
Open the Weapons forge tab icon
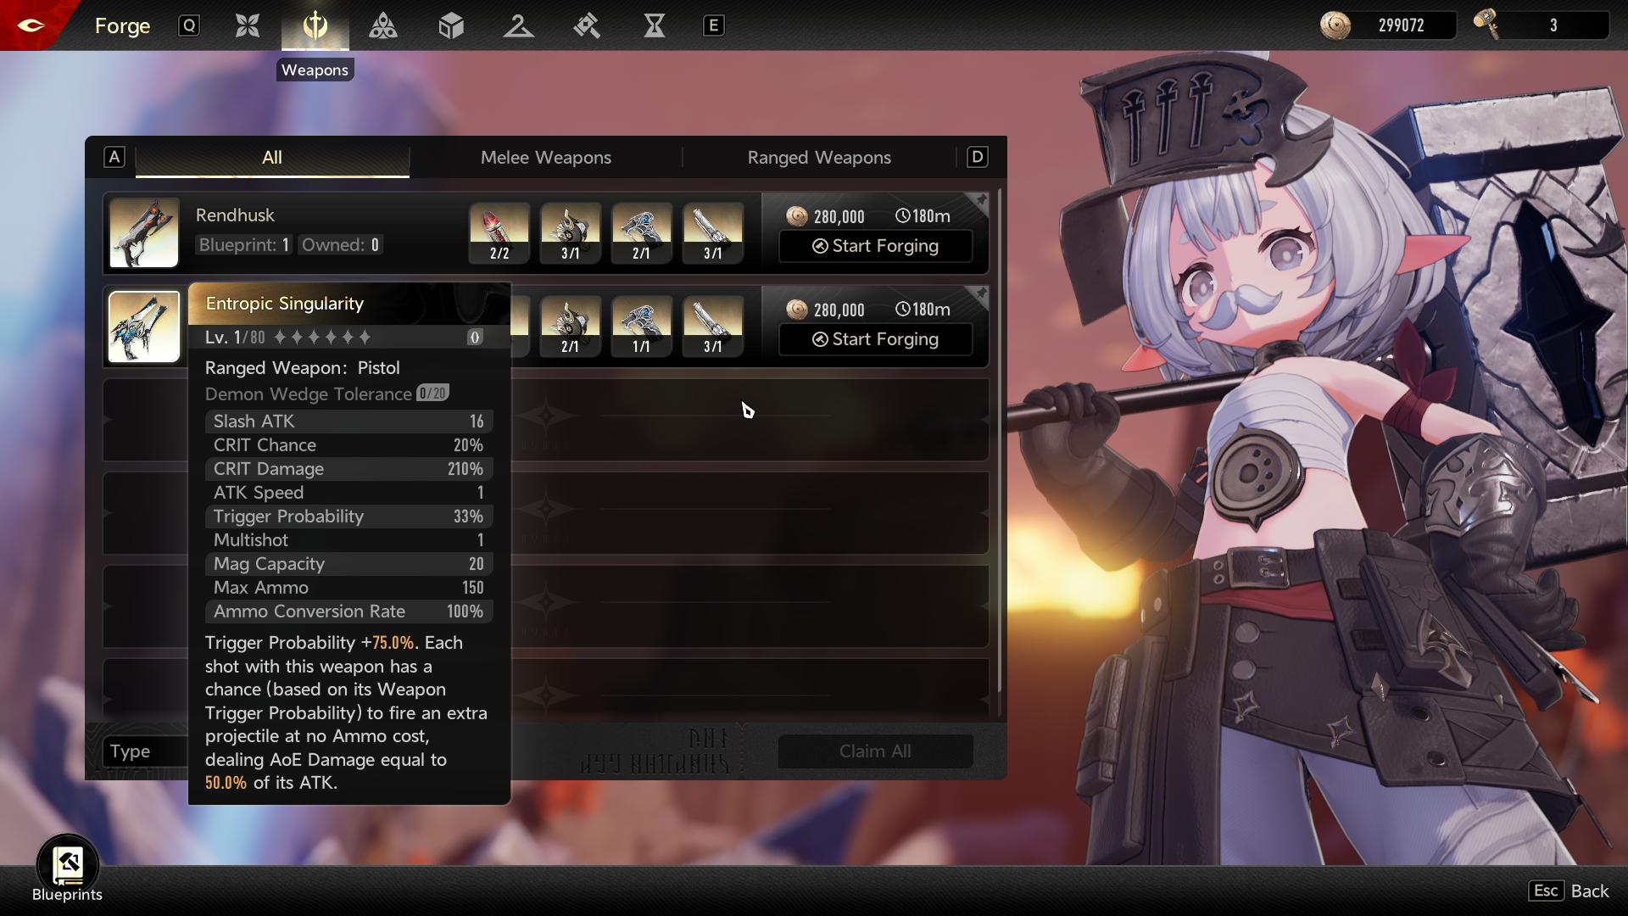click(x=315, y=26)
